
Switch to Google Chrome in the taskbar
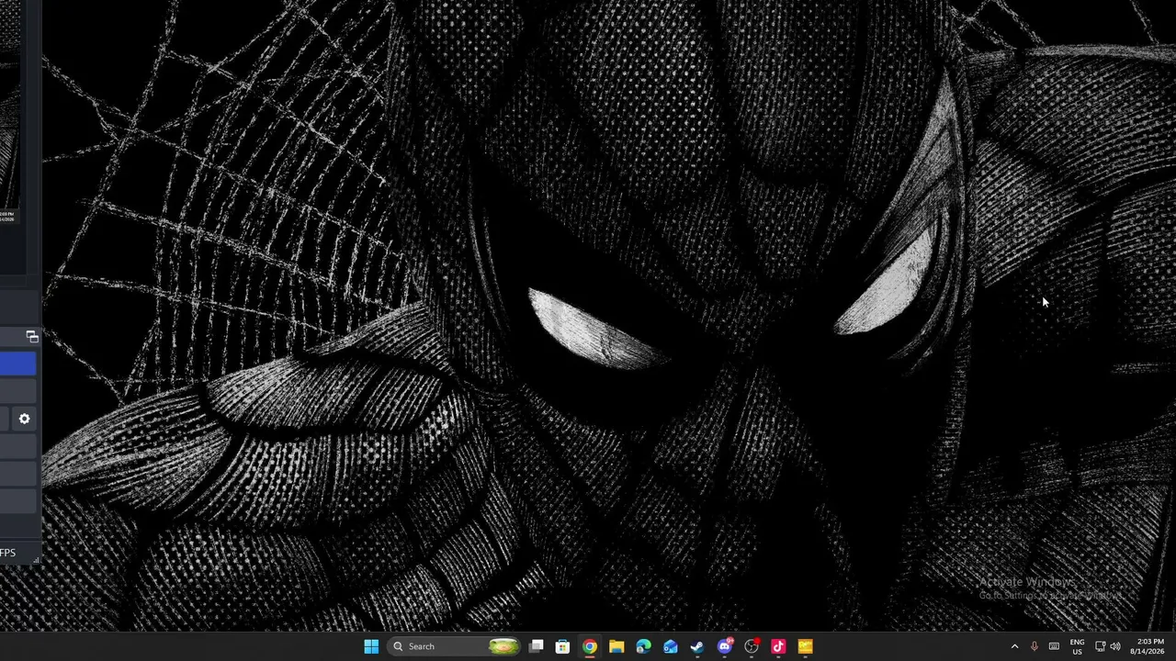click(590, 646)
